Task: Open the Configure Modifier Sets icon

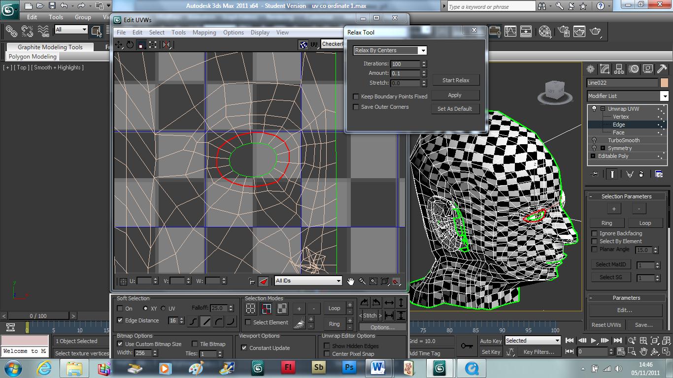Action: (658, 174)
